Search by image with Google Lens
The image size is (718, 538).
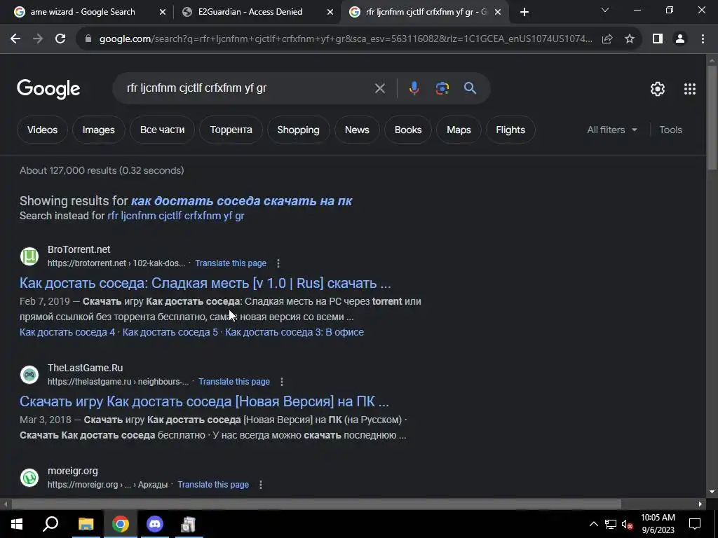pyautogui.click(x=442, y=88)
